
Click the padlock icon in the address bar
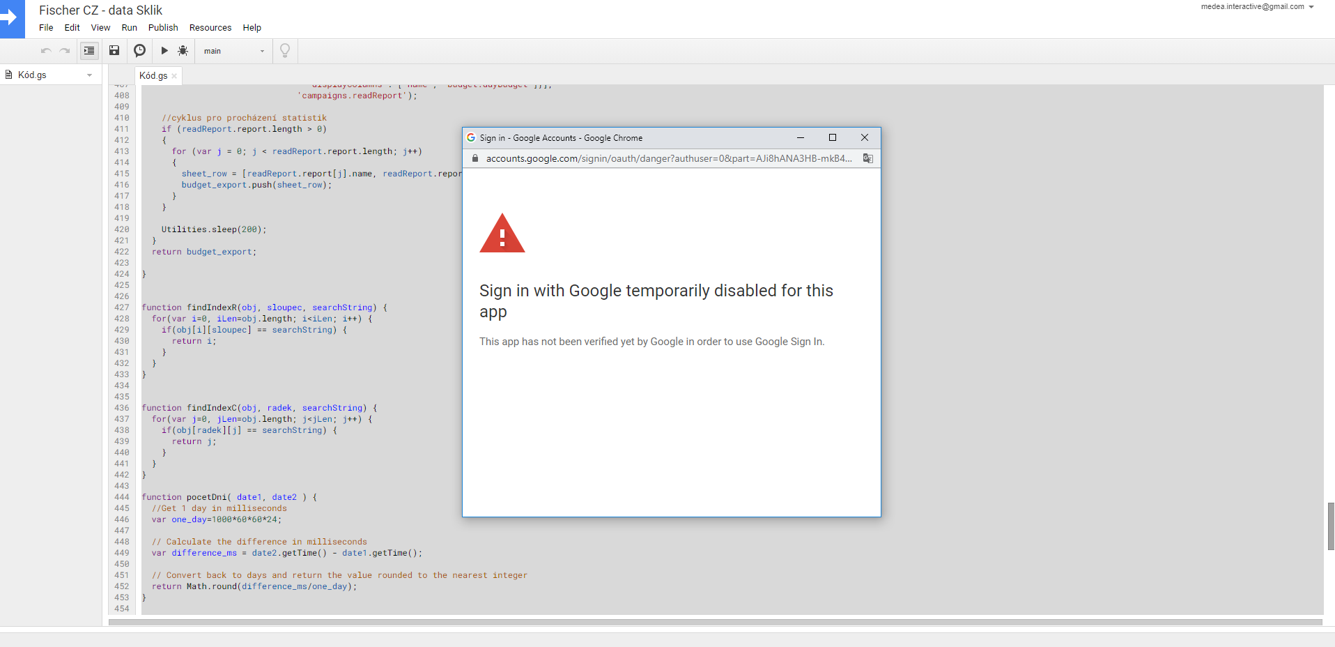(x=475, y=158)
